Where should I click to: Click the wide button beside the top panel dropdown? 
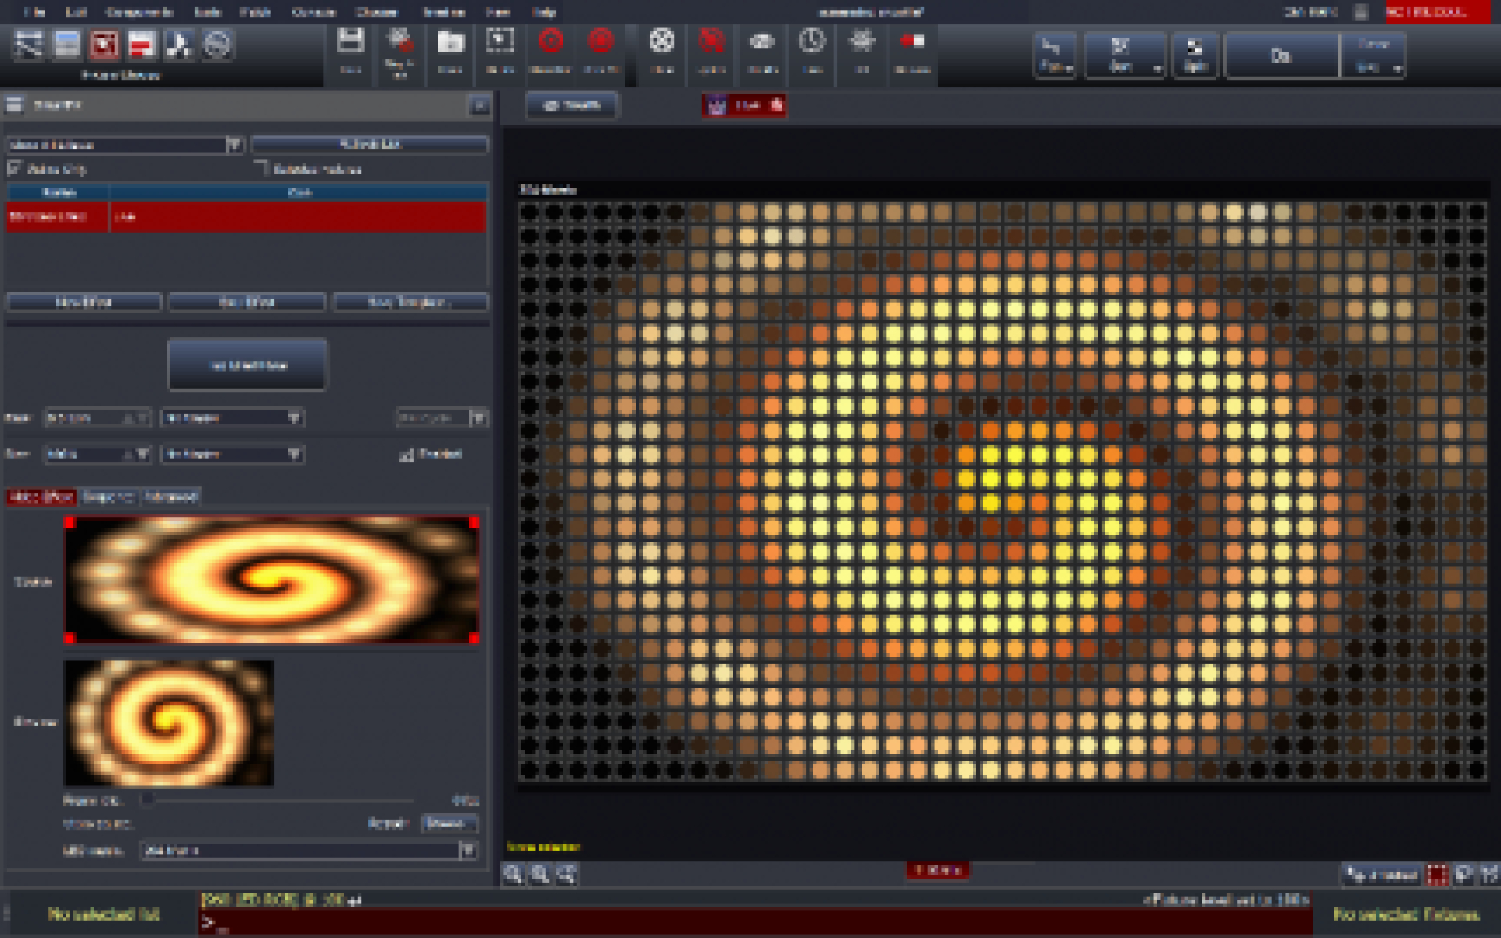coord(370,145)
